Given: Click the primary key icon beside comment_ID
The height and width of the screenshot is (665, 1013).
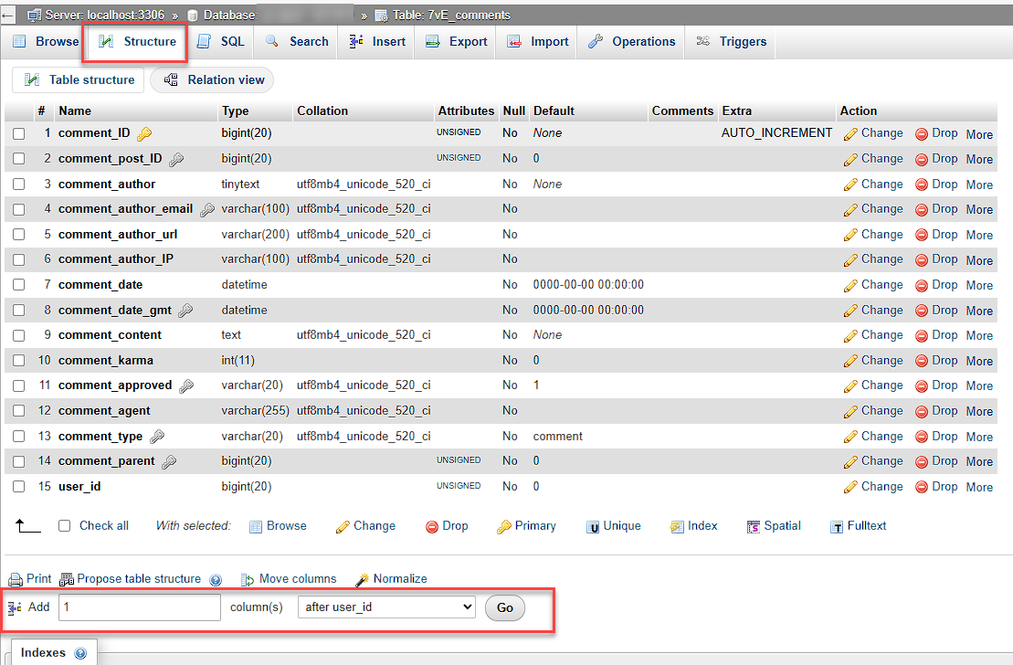Looking at the screenshot, I should tap(142, 132).
